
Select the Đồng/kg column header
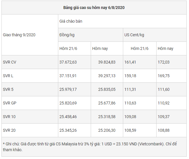point(67,35)
